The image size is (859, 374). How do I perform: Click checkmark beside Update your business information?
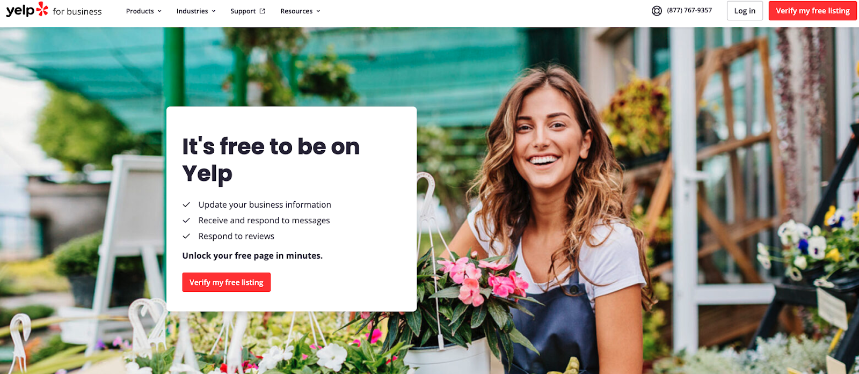[x=186, y=204]
